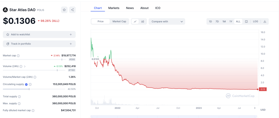
Task: Click the Fully diluted market cap info icon
Action: (33, 110)
